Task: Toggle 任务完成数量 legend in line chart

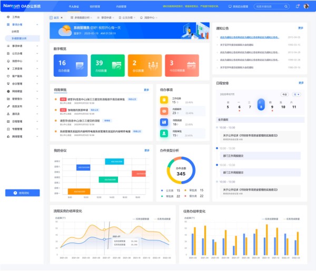Action: [x=162, y=219]
